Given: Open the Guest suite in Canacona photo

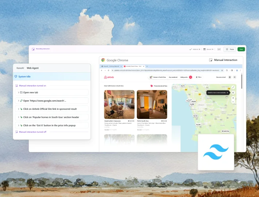Looking at the screenshot, I should pos(119,104).
